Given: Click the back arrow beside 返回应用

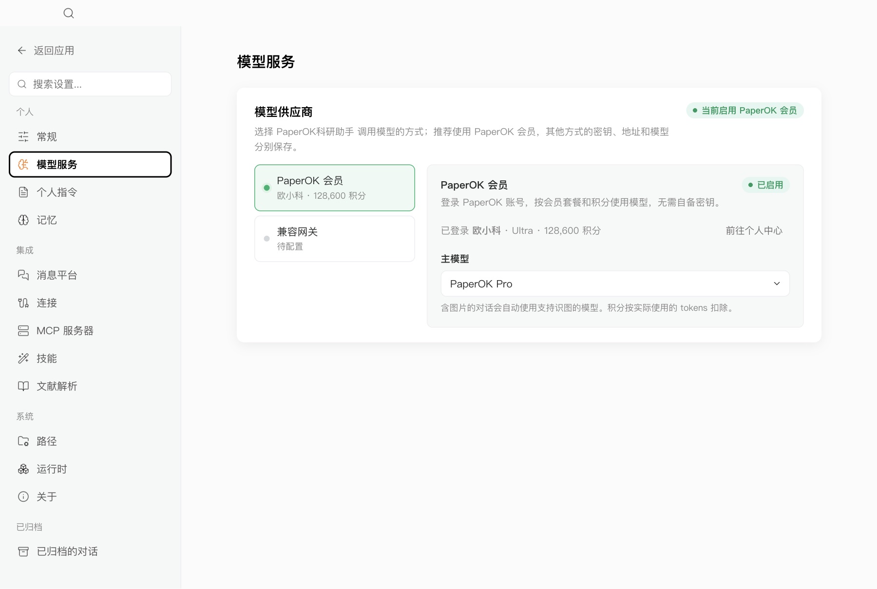Looking at the screenshot, I should click(22, 51).
